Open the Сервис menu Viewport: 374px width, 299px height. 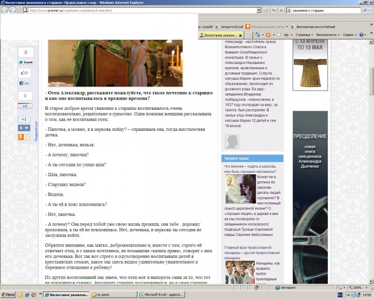point(349,35)
